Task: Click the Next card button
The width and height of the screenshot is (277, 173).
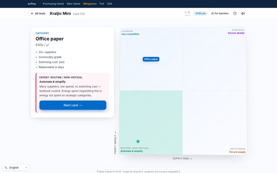Action: click(73, 105)
